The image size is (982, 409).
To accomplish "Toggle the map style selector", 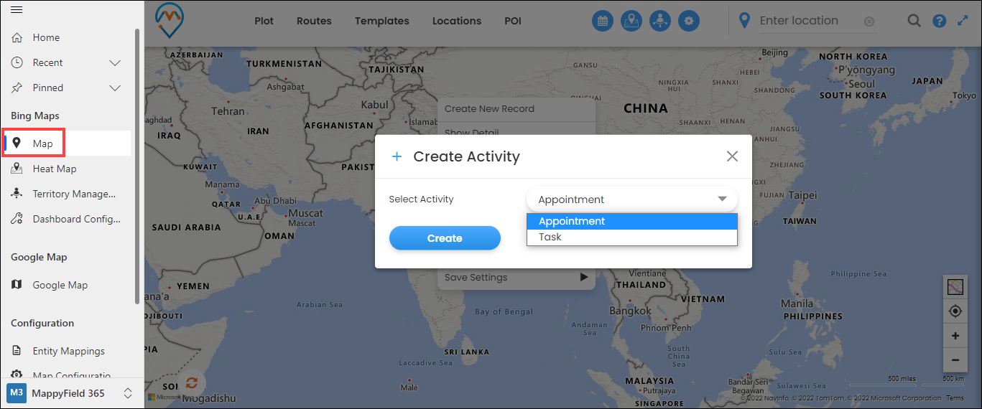I will coord(955,288).
